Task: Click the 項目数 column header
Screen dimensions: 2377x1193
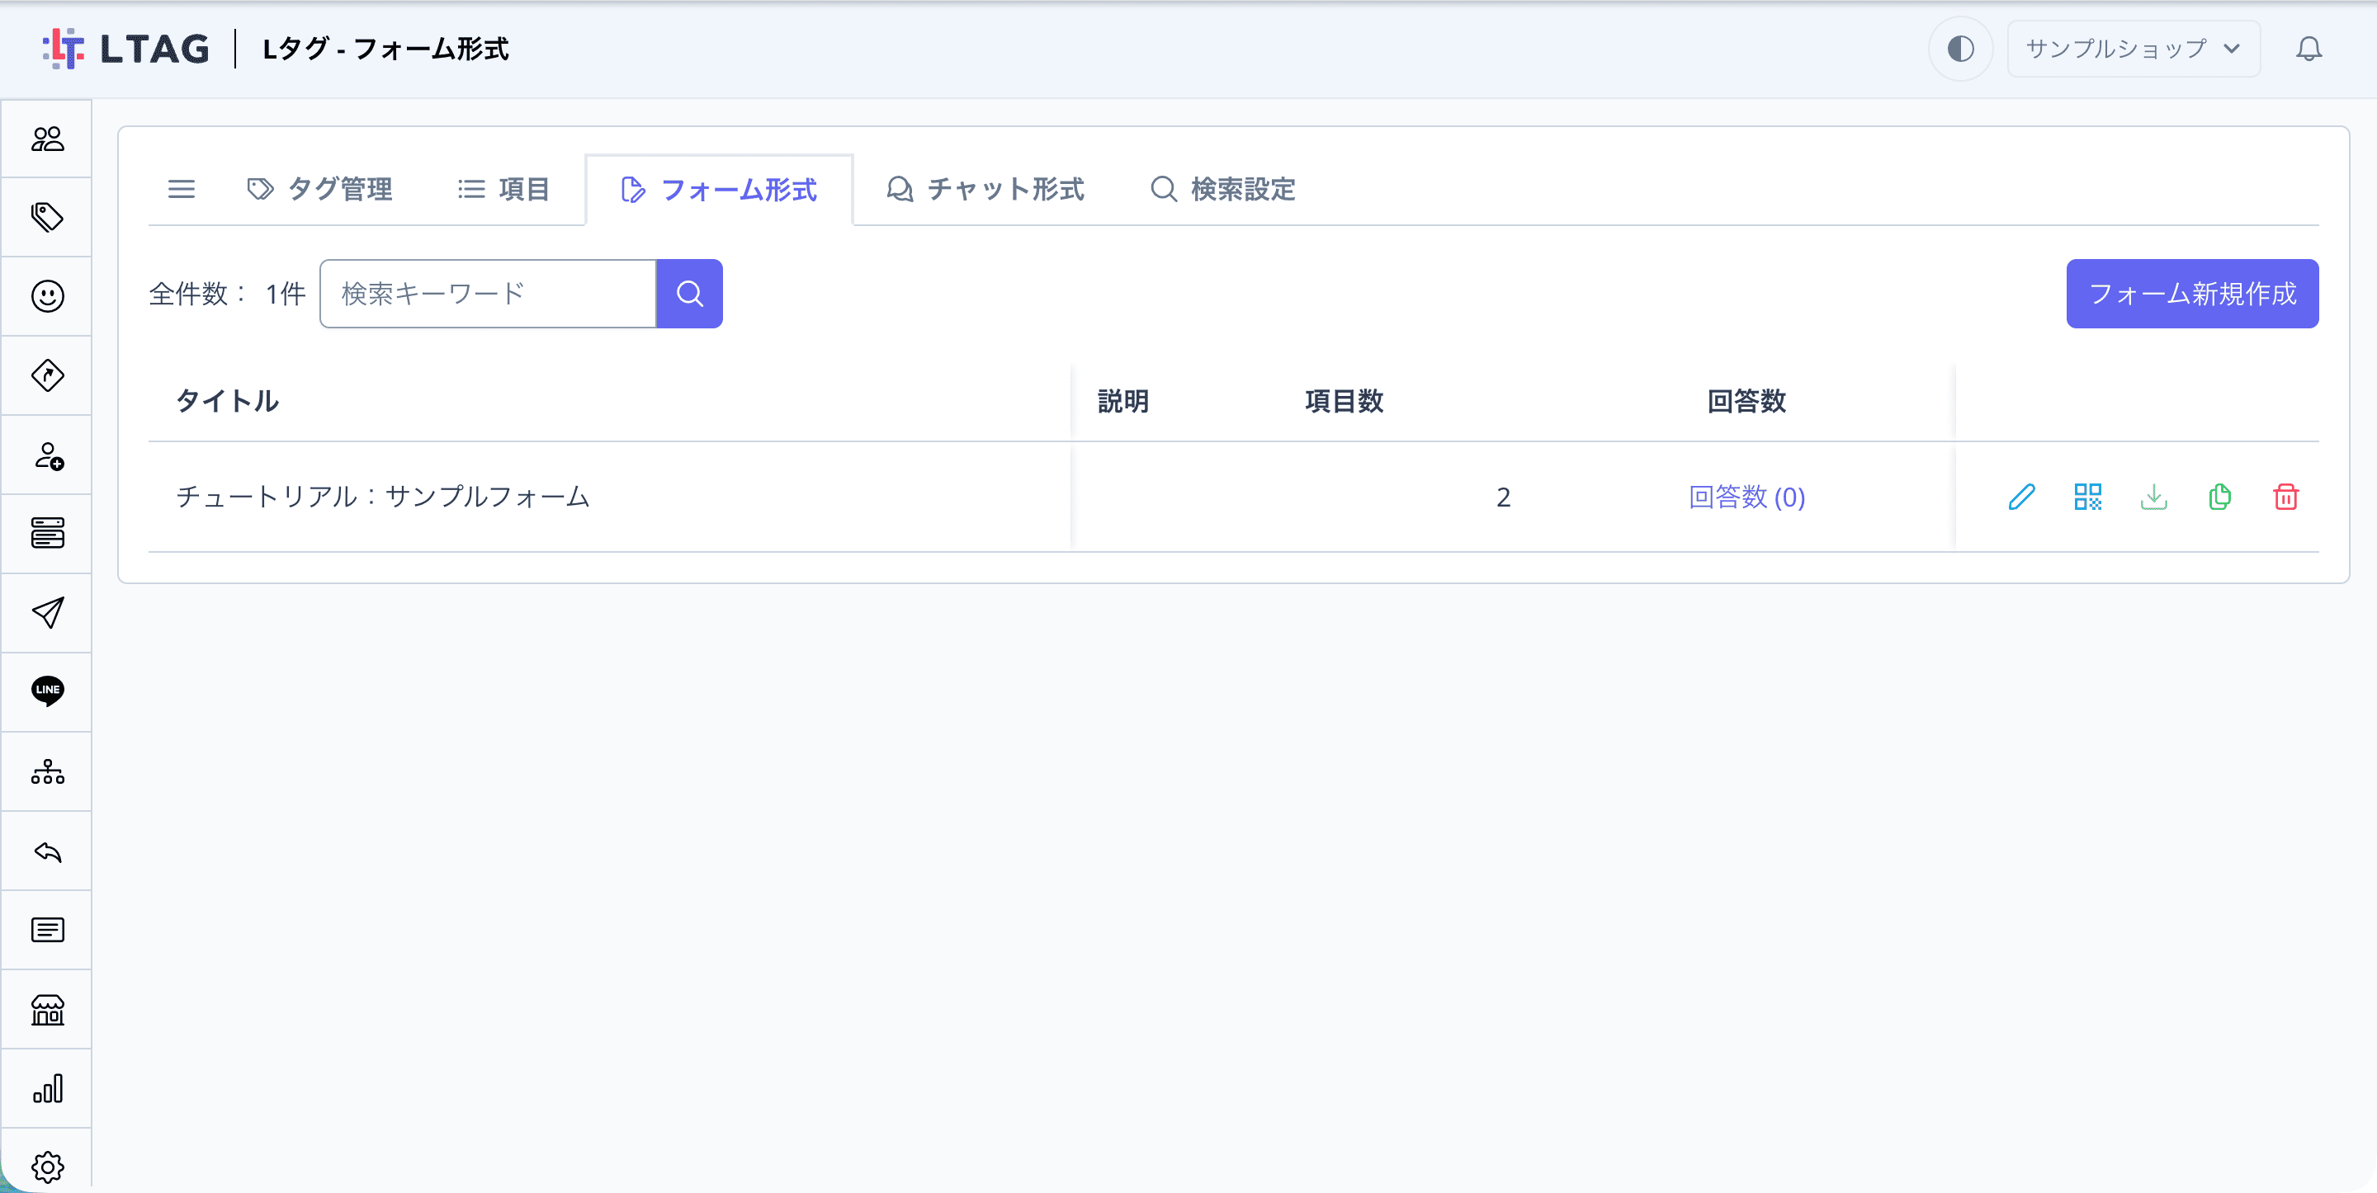Action: point(1344,401)
